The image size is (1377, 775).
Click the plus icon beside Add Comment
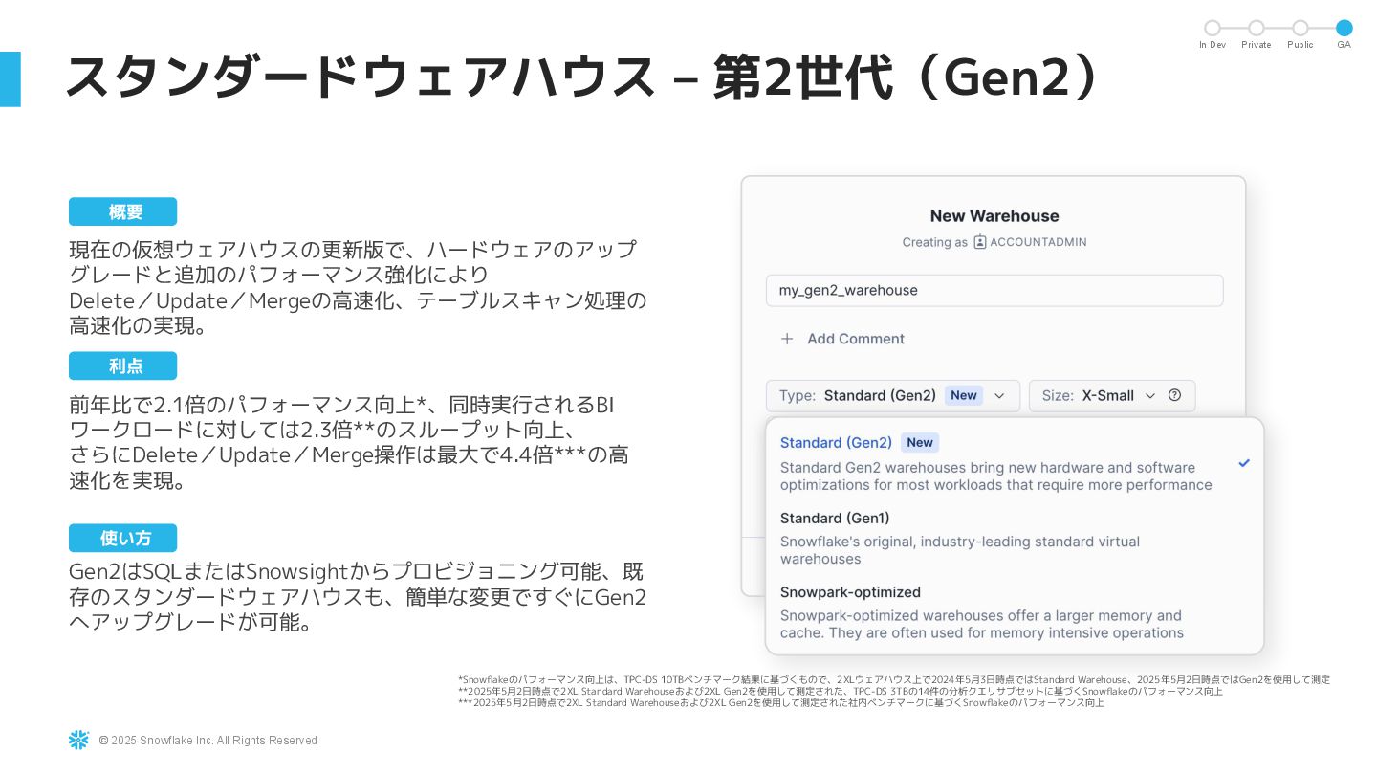[787, 339]
